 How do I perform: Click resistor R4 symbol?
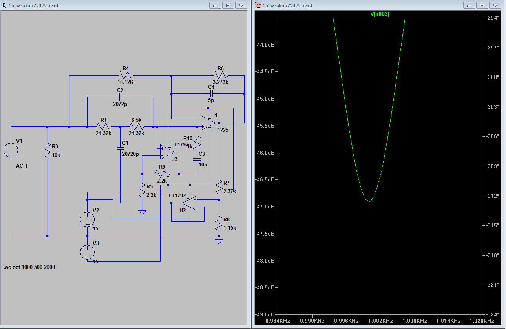126,76
